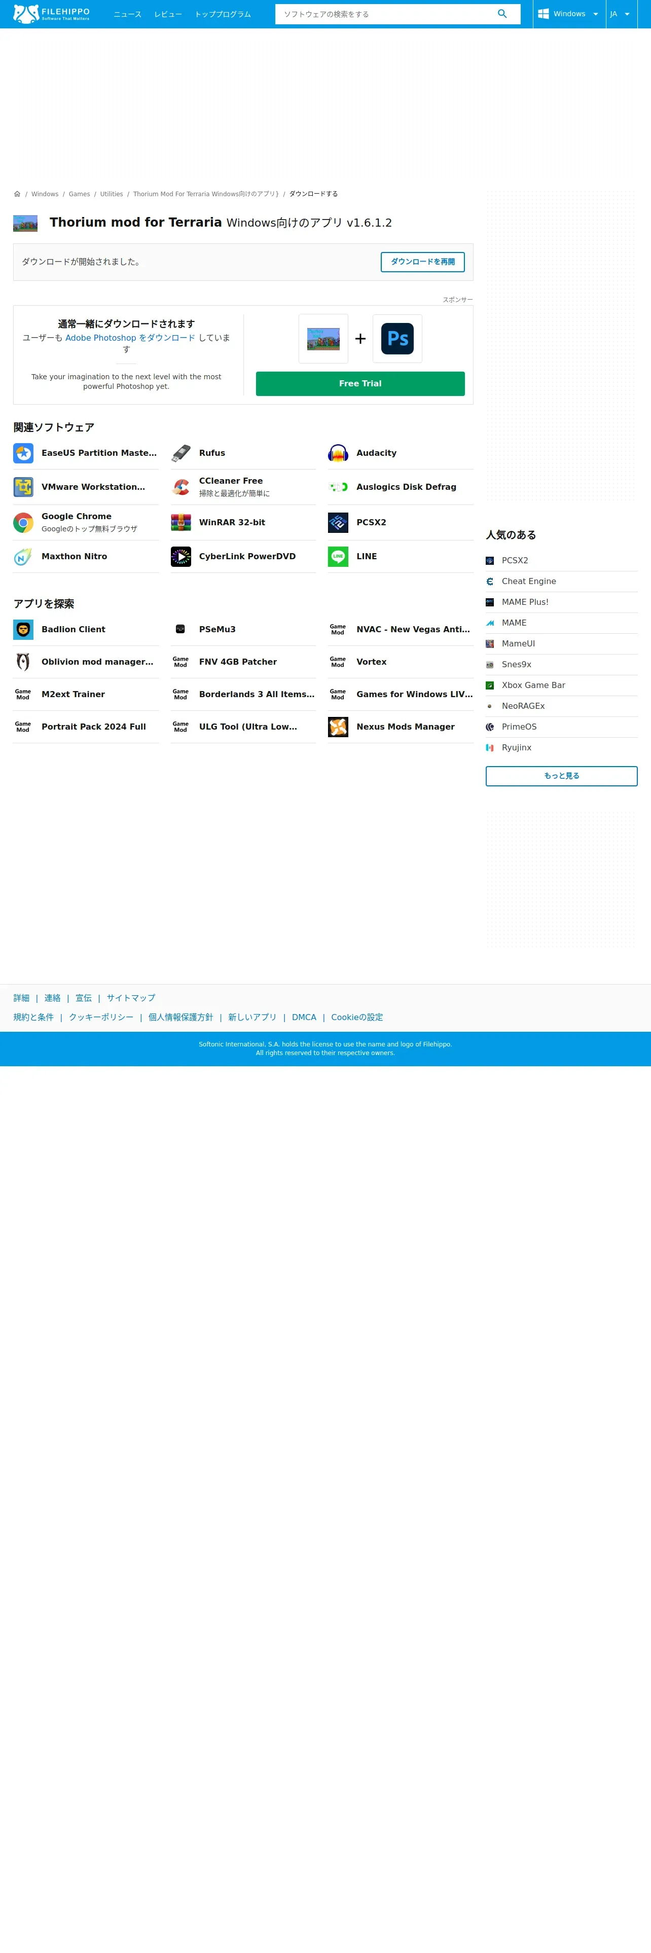651x1953 pixels.
Task: Open the レビュー menu
Action: click(167, 14)
